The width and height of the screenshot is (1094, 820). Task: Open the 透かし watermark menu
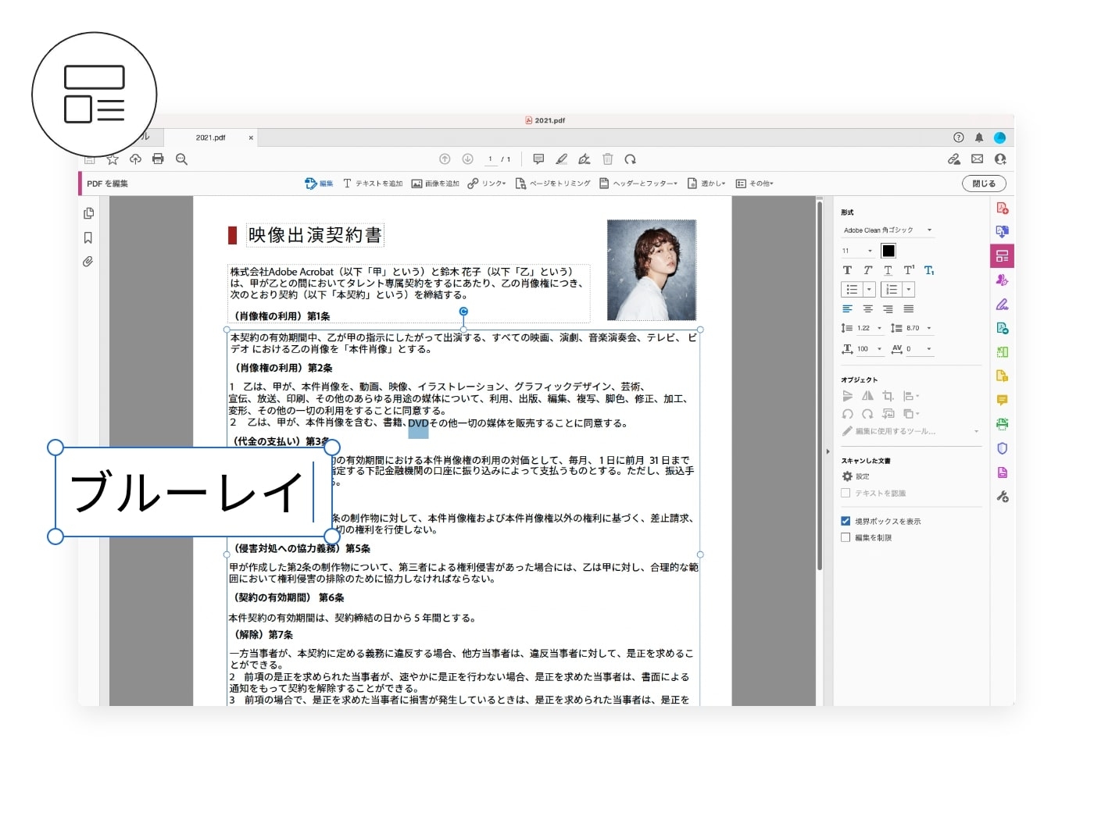point(706,184)
